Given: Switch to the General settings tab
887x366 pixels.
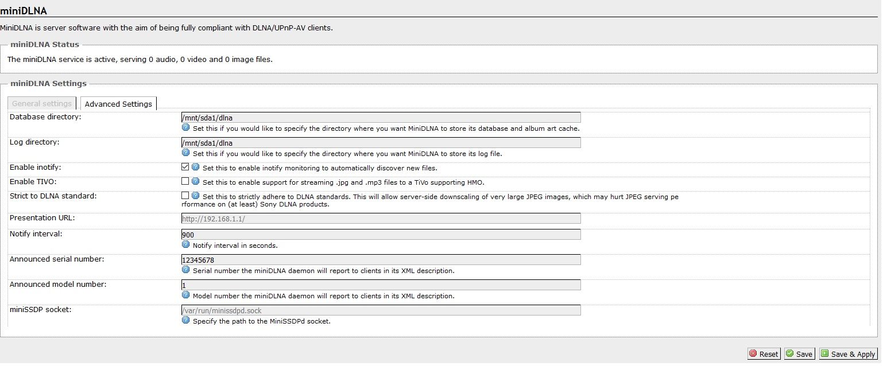Looking at the screenshot, I should tap(42, 103).
